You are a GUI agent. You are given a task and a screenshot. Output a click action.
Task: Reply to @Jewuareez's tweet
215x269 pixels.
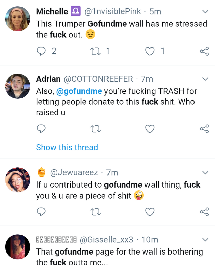coord(41,212)
